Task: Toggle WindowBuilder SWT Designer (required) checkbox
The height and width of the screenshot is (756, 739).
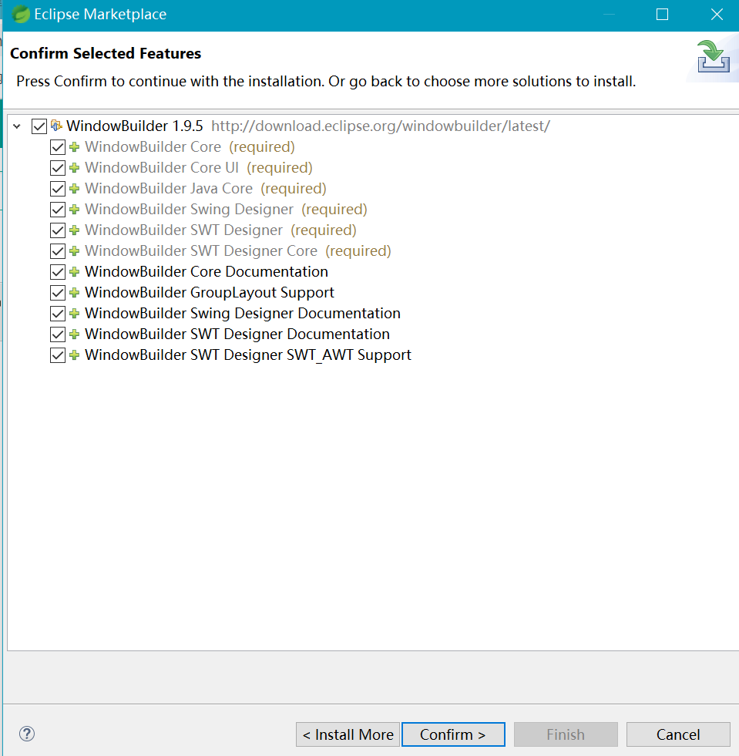Action: (58, 230)
